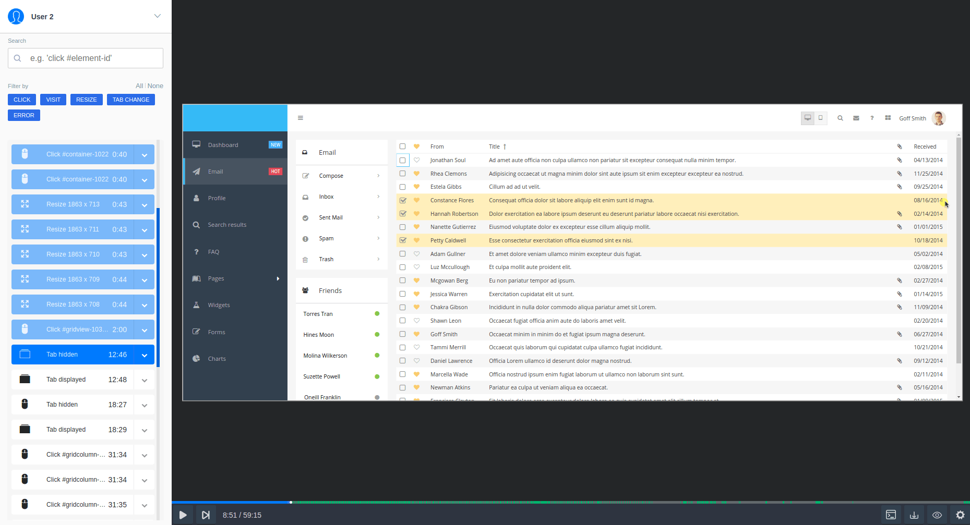The width and height of the screenshot is (970, 525).
Task: Open the Trash folder icon
Action: pos(305,259)
